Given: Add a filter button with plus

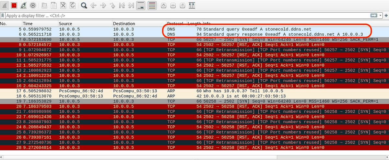Looking at the screenshot, I should tap(385, 15).
